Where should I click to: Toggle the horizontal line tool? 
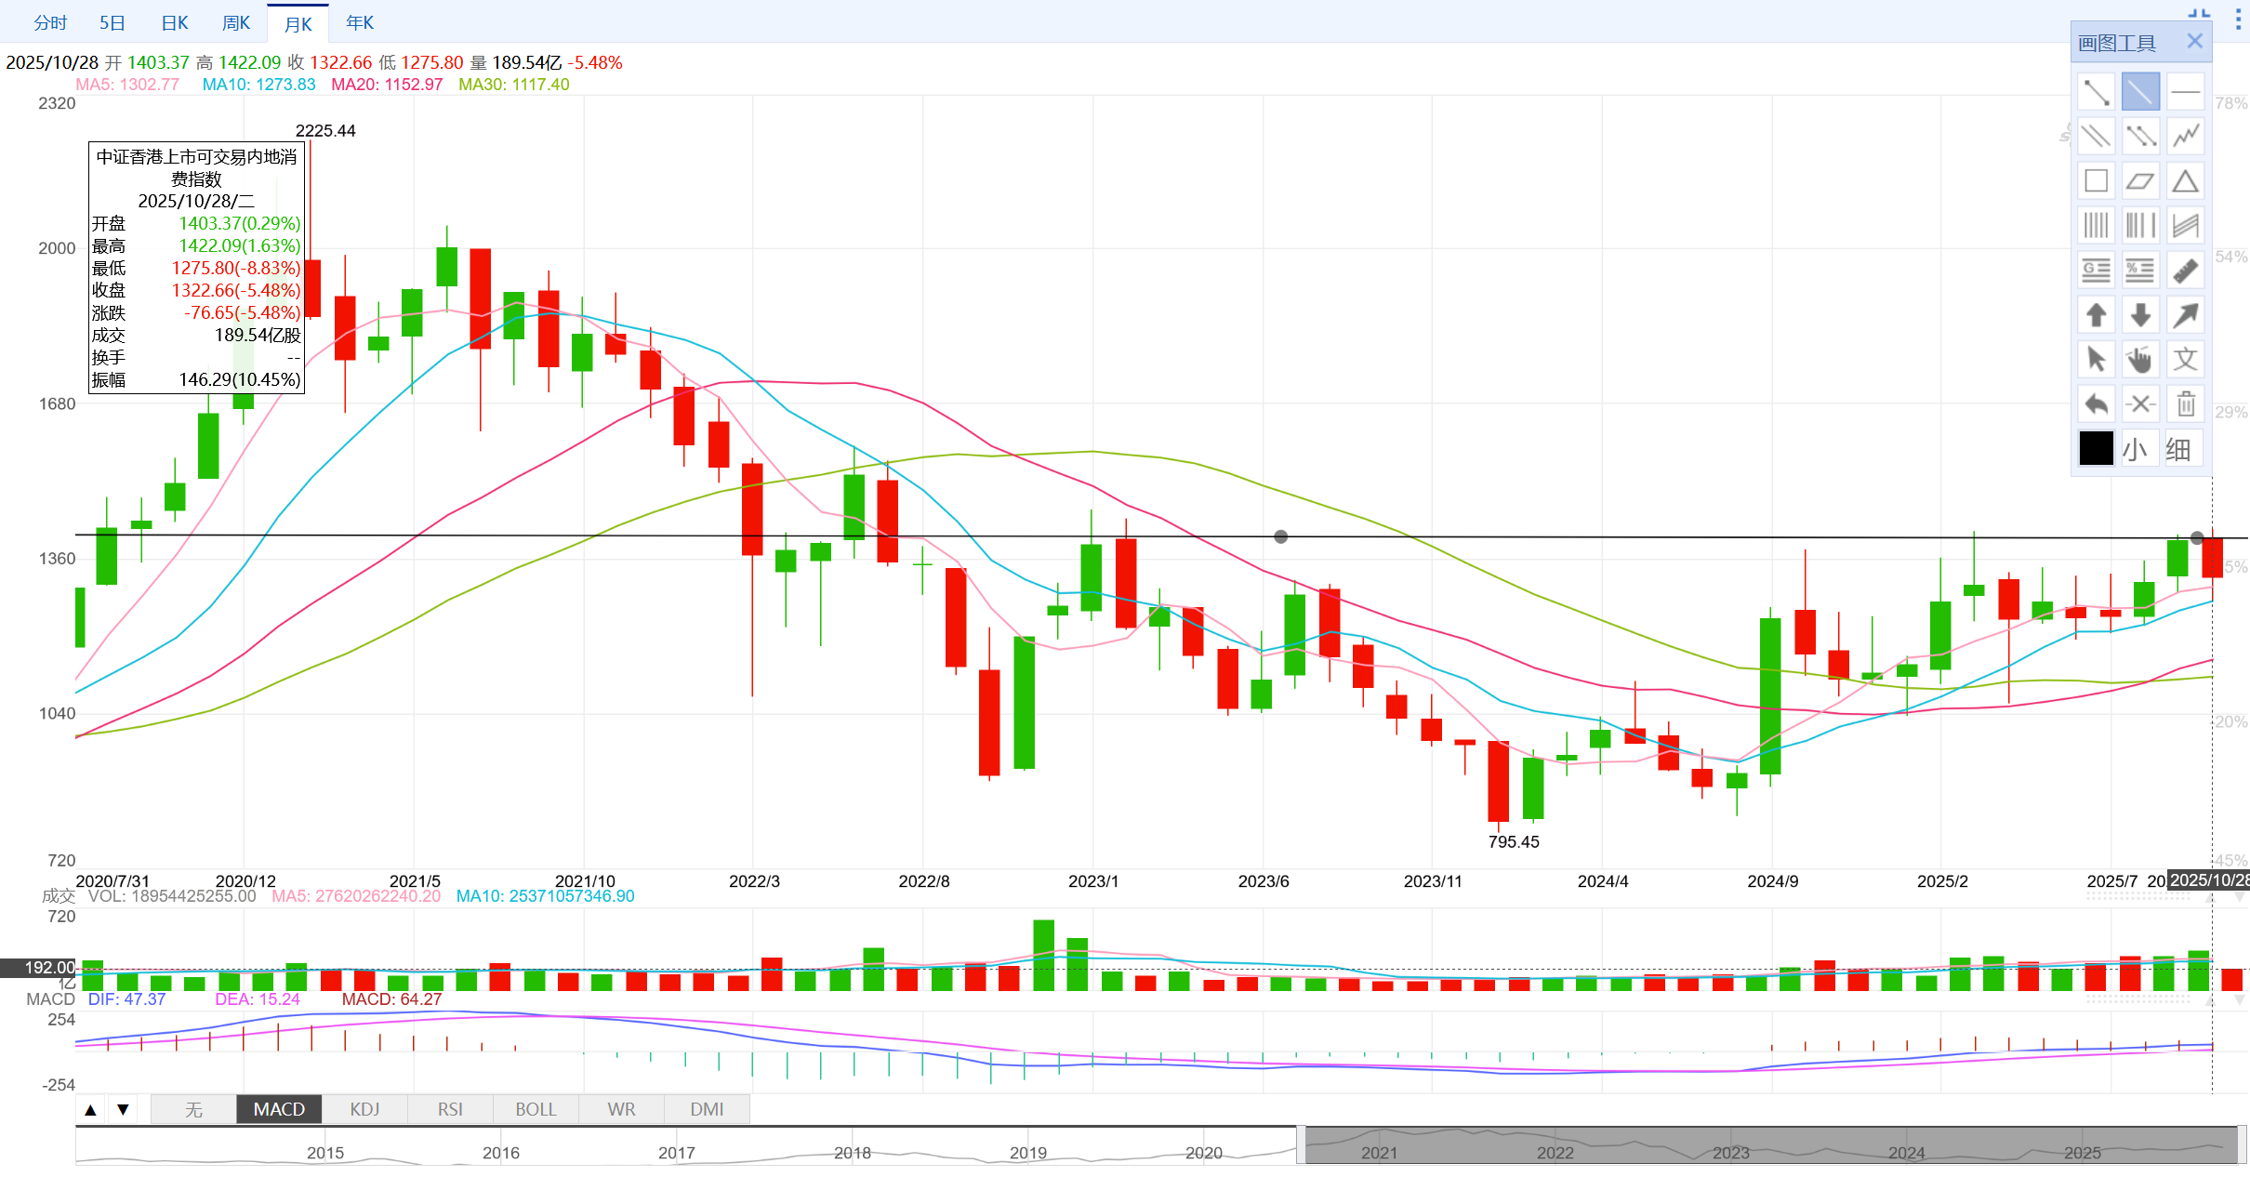coord(2185,92)
